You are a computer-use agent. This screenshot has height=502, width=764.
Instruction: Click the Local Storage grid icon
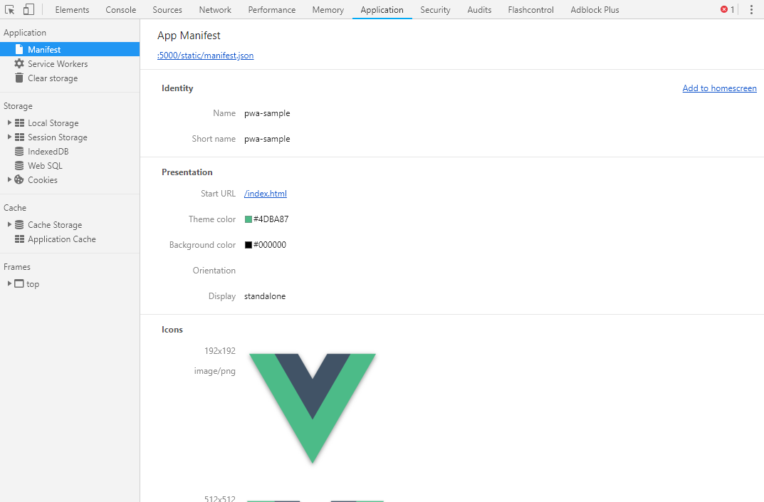coord(19,122)
